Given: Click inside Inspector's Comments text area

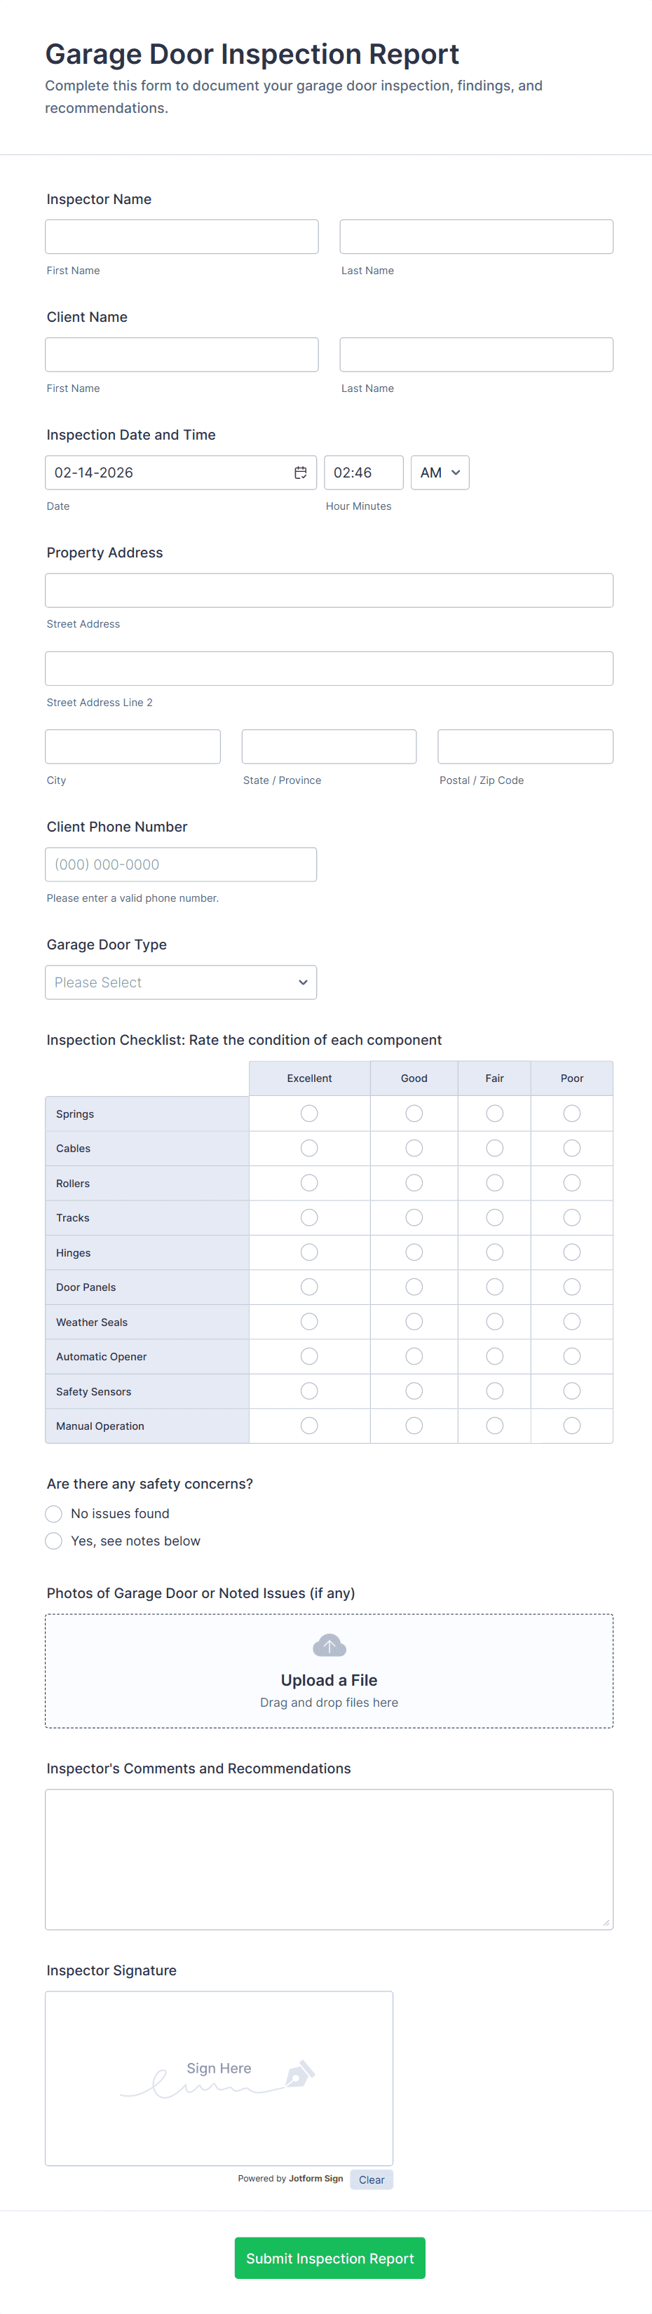Looking at the screenshot, I should tap(329, 1859).
